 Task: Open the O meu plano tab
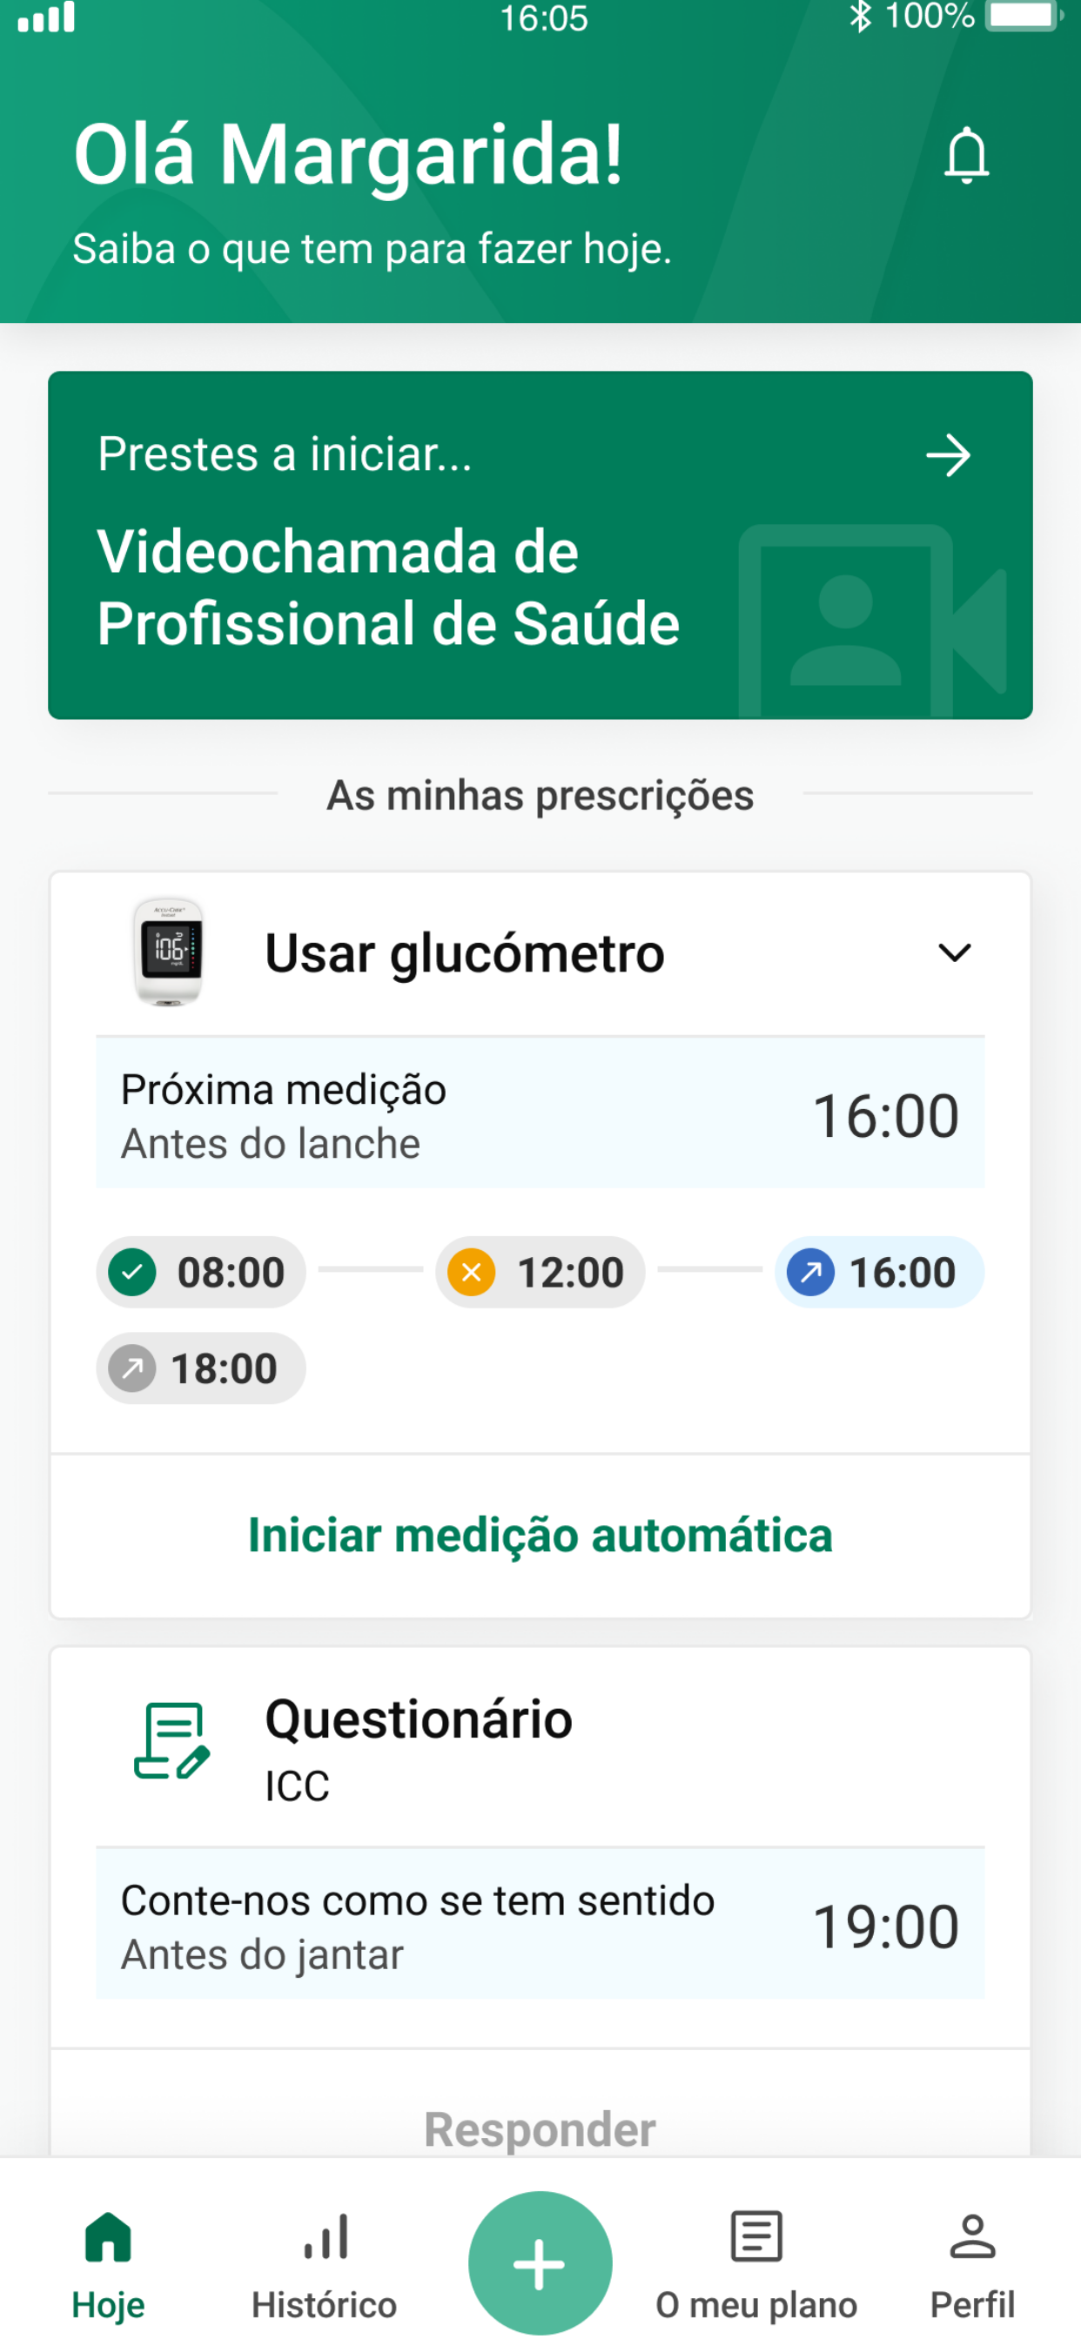[x=756, y=2263]
